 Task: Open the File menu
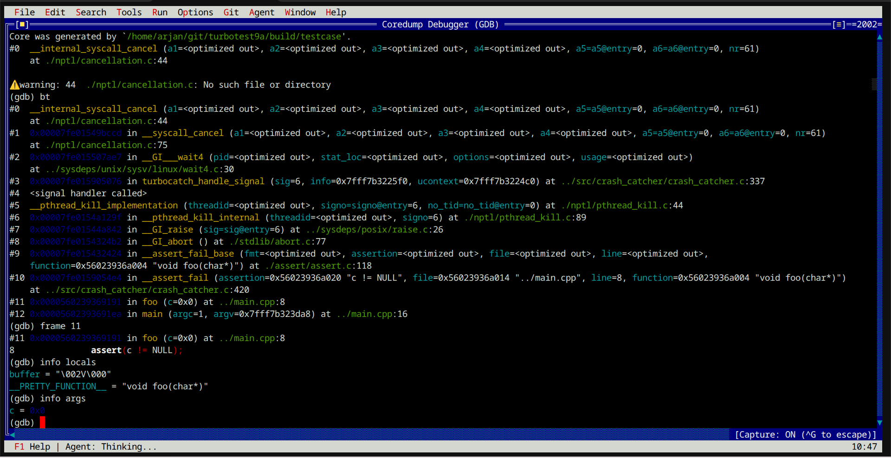coord(25,12)
